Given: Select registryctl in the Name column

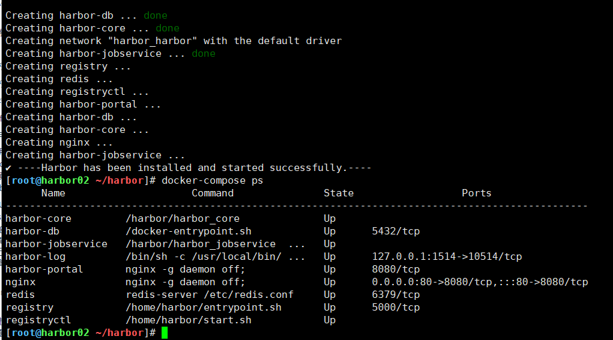Looking at the screenshot, I should pos(38,320).
